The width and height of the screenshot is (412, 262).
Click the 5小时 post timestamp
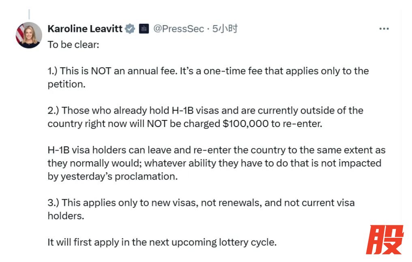(x=225, y=29)
